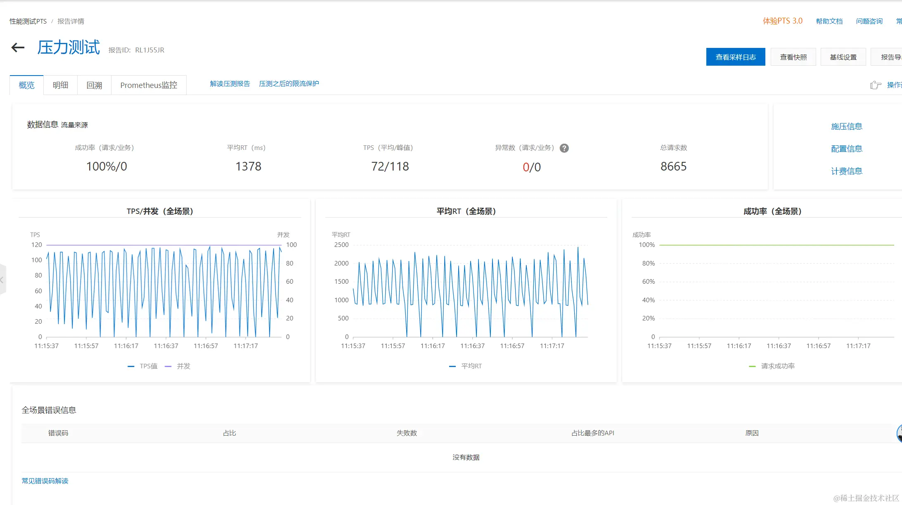Click the question mark help icon near 异常数
902x505 pixels.
564,148
